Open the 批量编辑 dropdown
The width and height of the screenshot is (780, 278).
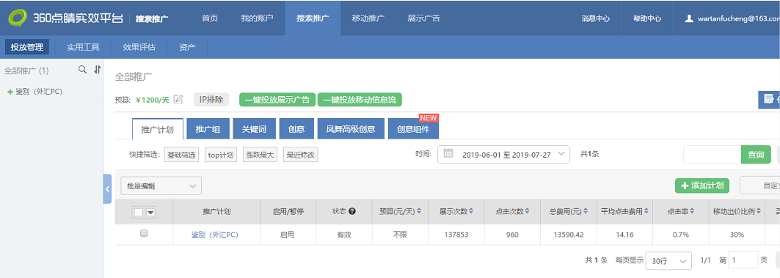(161, 186)
